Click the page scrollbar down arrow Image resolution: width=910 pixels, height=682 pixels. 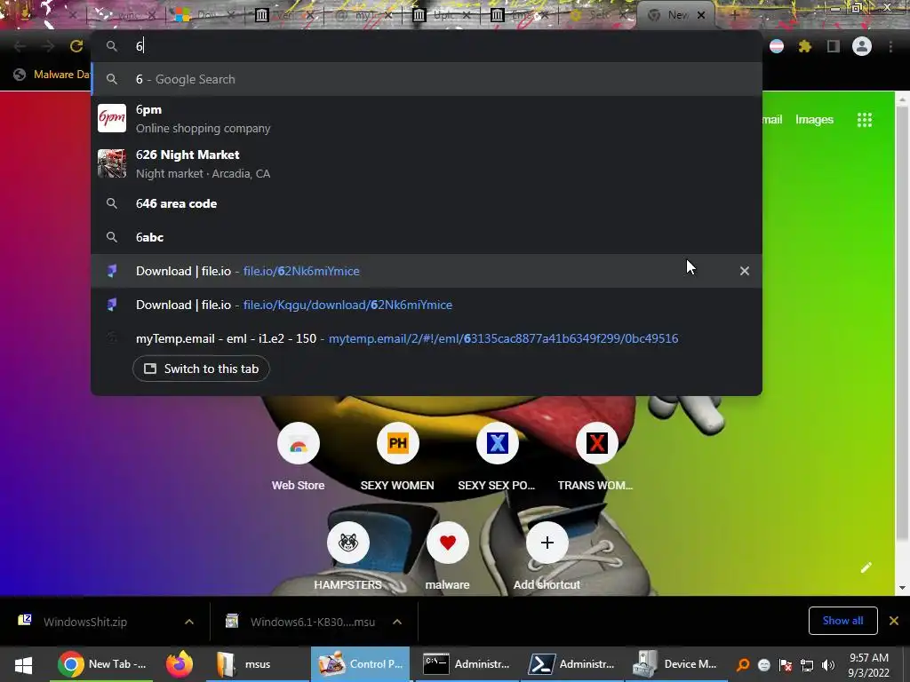(901, 588)
